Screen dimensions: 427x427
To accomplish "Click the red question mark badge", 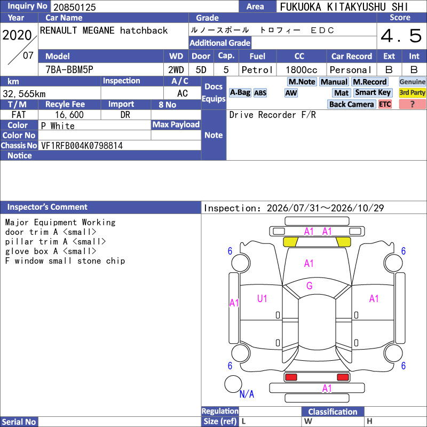I will tap(412, 104).
